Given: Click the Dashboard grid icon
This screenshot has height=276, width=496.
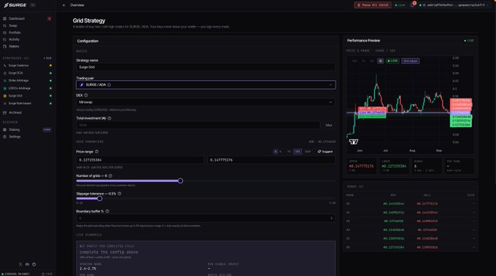Looking at the screenshot, I should (5, 19).
